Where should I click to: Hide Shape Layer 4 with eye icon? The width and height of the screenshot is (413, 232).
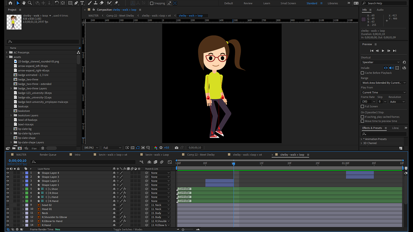pyautogui.click(x=8, y=173)
